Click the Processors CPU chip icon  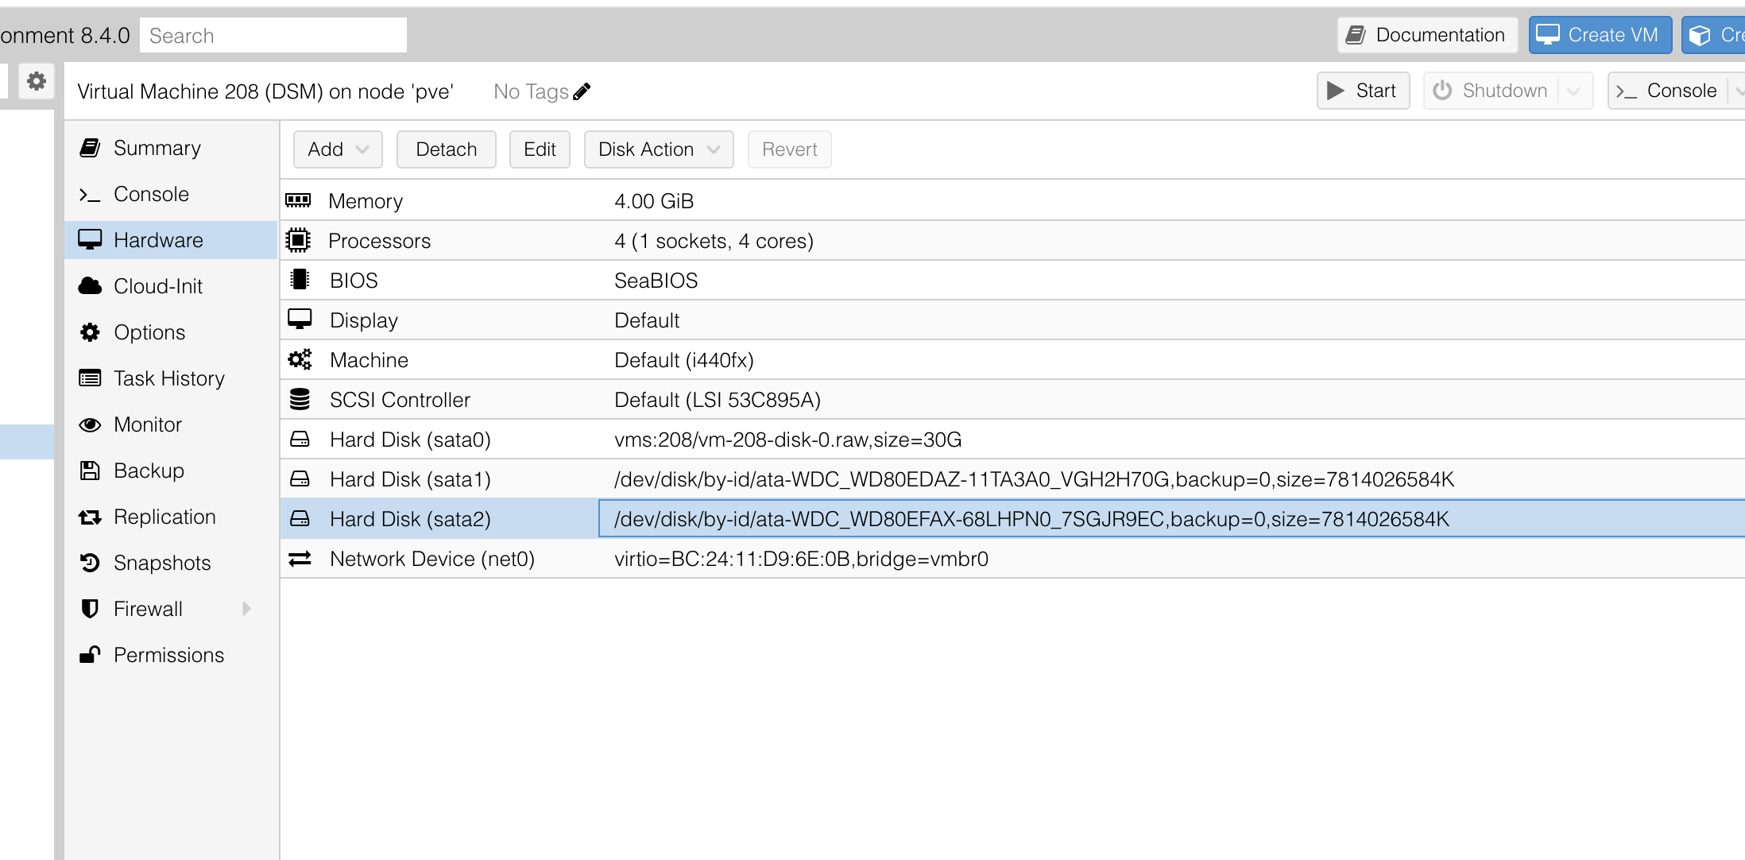(x=298, y=240)
